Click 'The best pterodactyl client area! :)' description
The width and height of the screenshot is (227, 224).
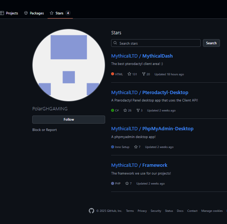point(137,64)
